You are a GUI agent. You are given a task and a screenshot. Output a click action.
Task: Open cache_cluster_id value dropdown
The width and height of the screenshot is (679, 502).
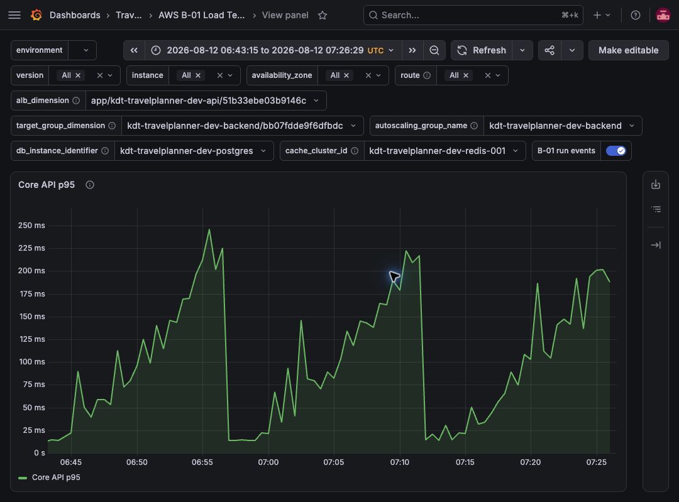coord(444,151)
